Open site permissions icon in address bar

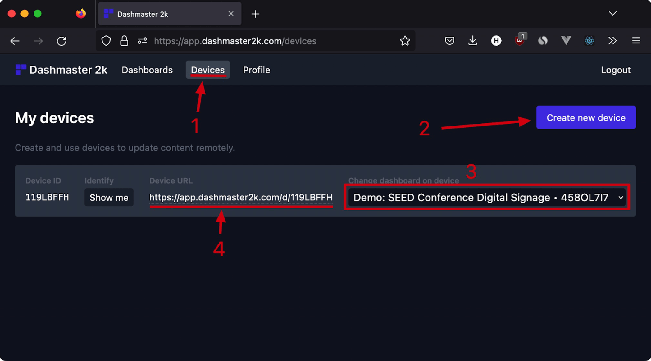tap(142, 41)
